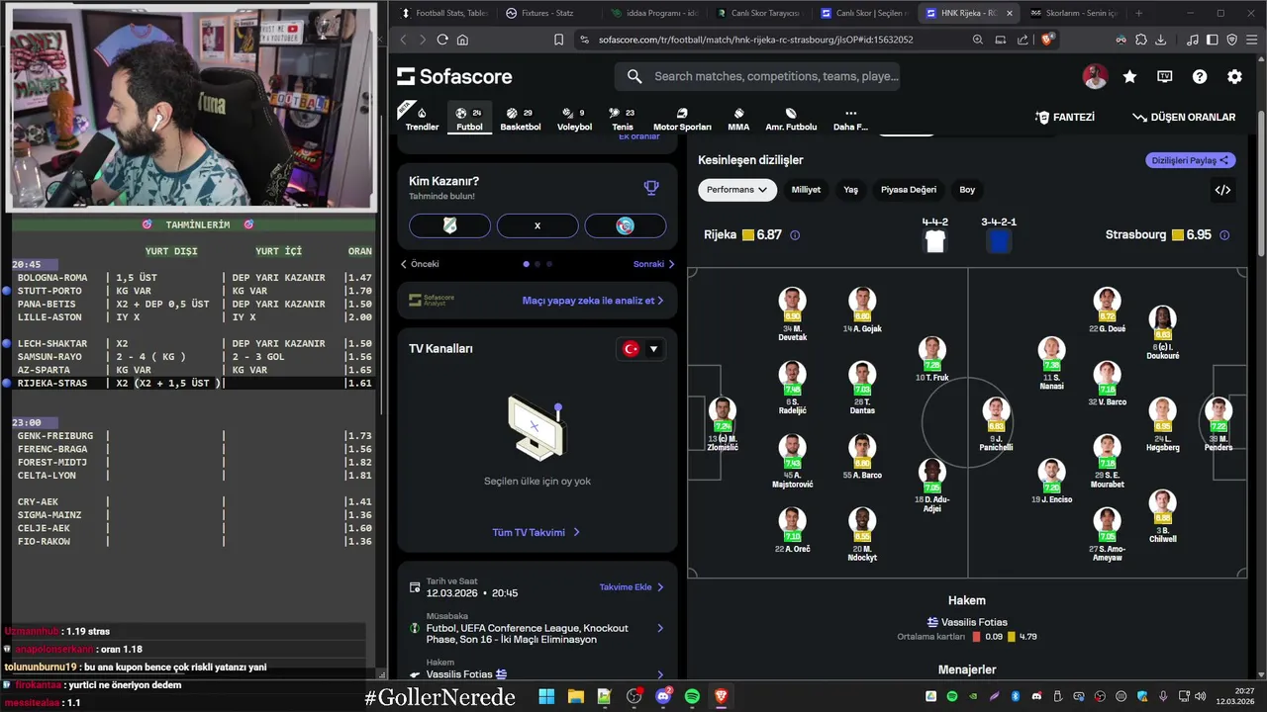Open new browser tab plus button

[x=1138, y=13]
